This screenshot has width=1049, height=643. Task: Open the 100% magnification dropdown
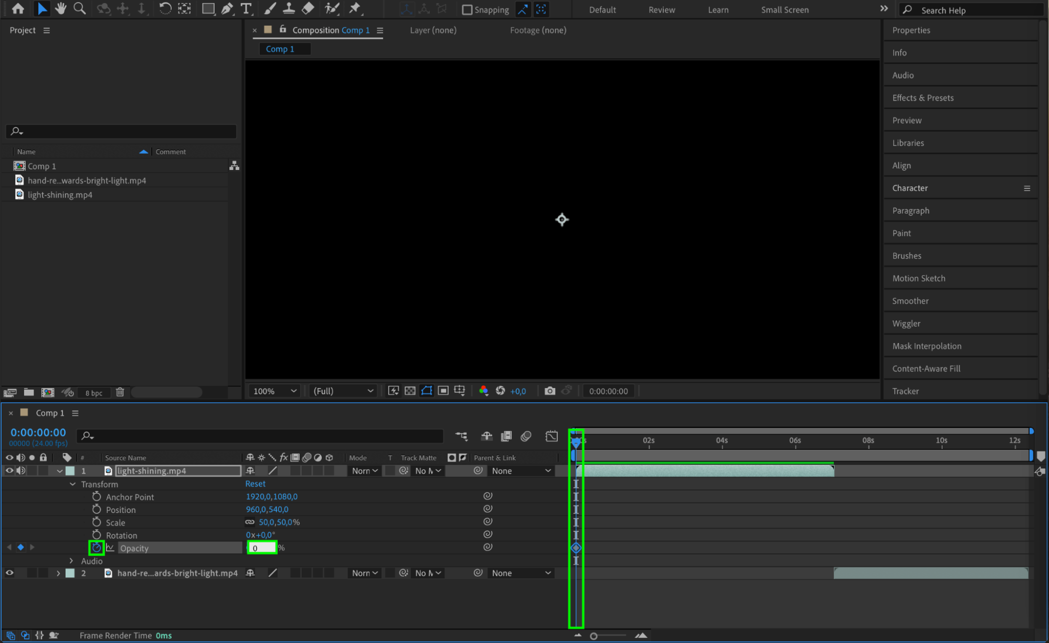point(275,391)
